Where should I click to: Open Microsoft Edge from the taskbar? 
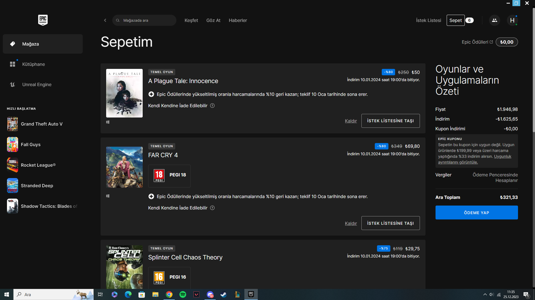[x=128, y=294]
